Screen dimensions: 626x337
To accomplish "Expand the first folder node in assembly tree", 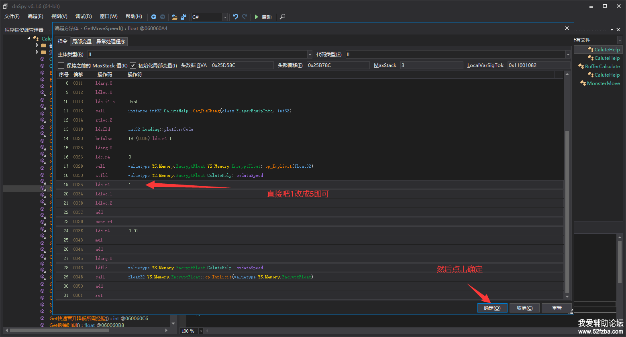I will pos(37,45).
